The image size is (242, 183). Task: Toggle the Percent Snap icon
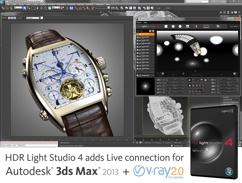[84, 8]
